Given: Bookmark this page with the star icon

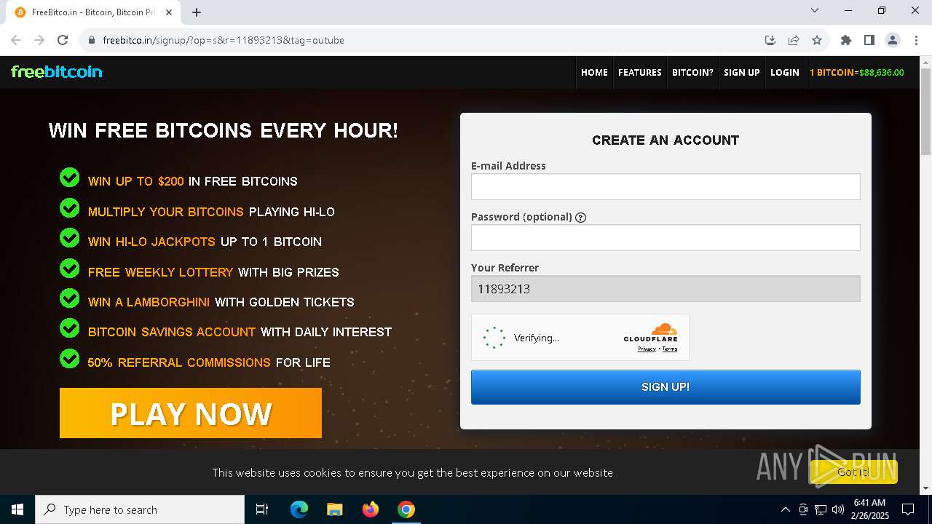Looking at the screenshot, I should tap(817, 40).
